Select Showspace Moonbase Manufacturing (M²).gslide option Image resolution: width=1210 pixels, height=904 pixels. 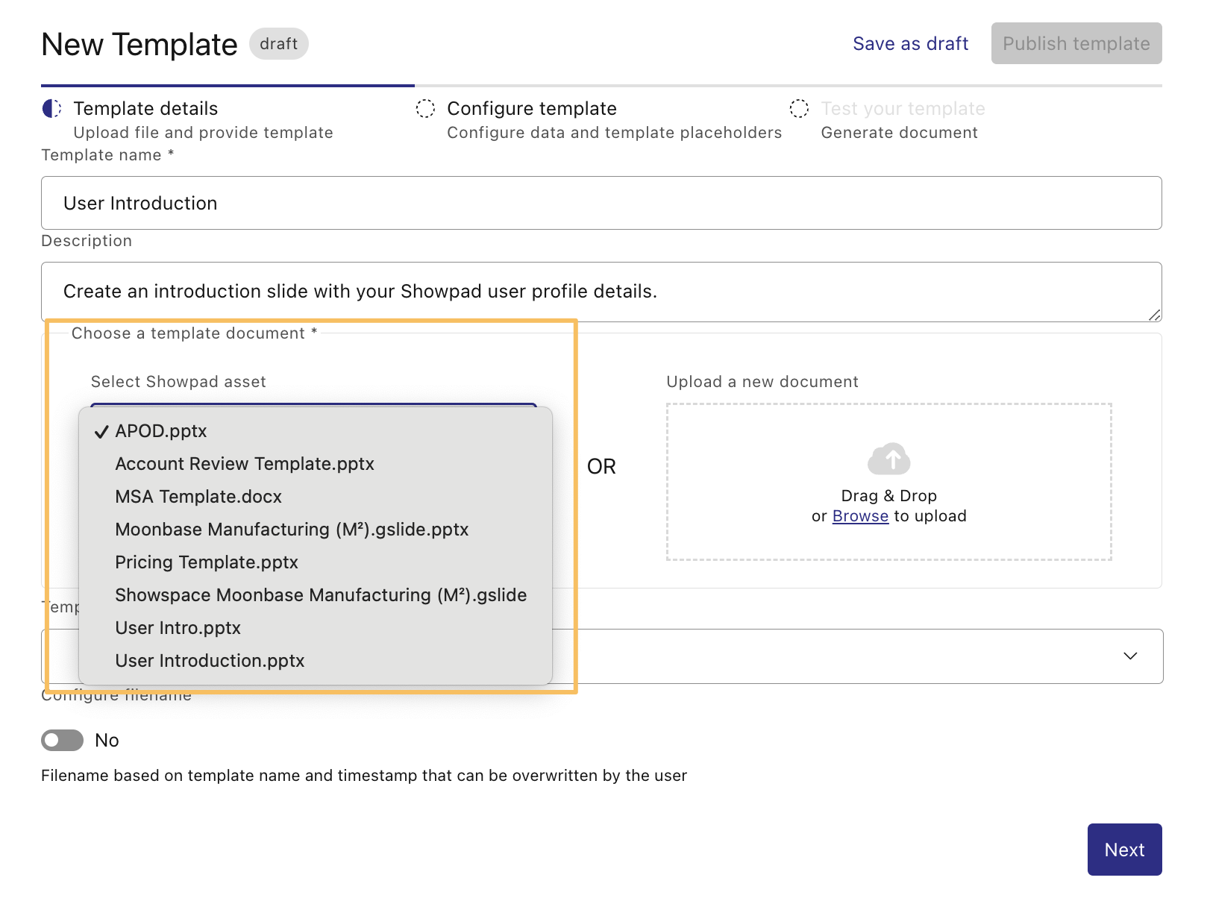[x=315, y=595]
